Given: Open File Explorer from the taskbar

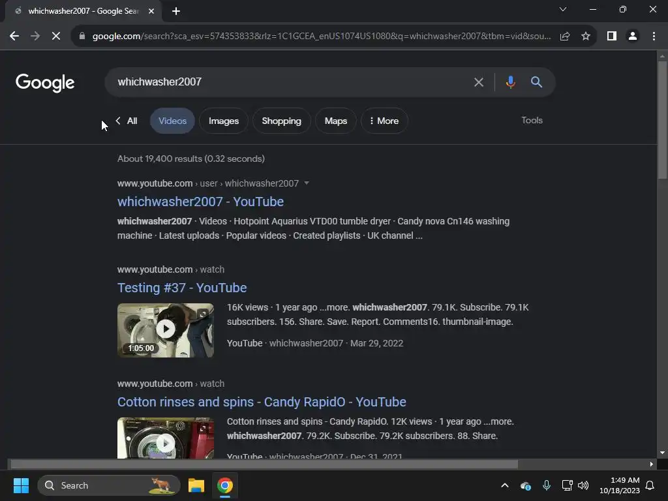Looking at the screenshot, I should 196,485.
